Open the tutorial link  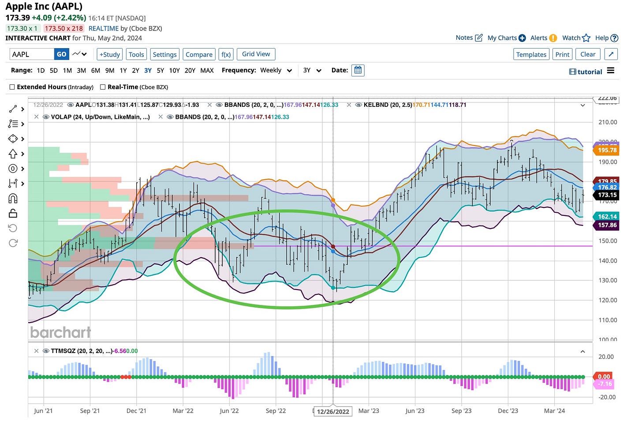pyautogui.click(x=586, y=71)
